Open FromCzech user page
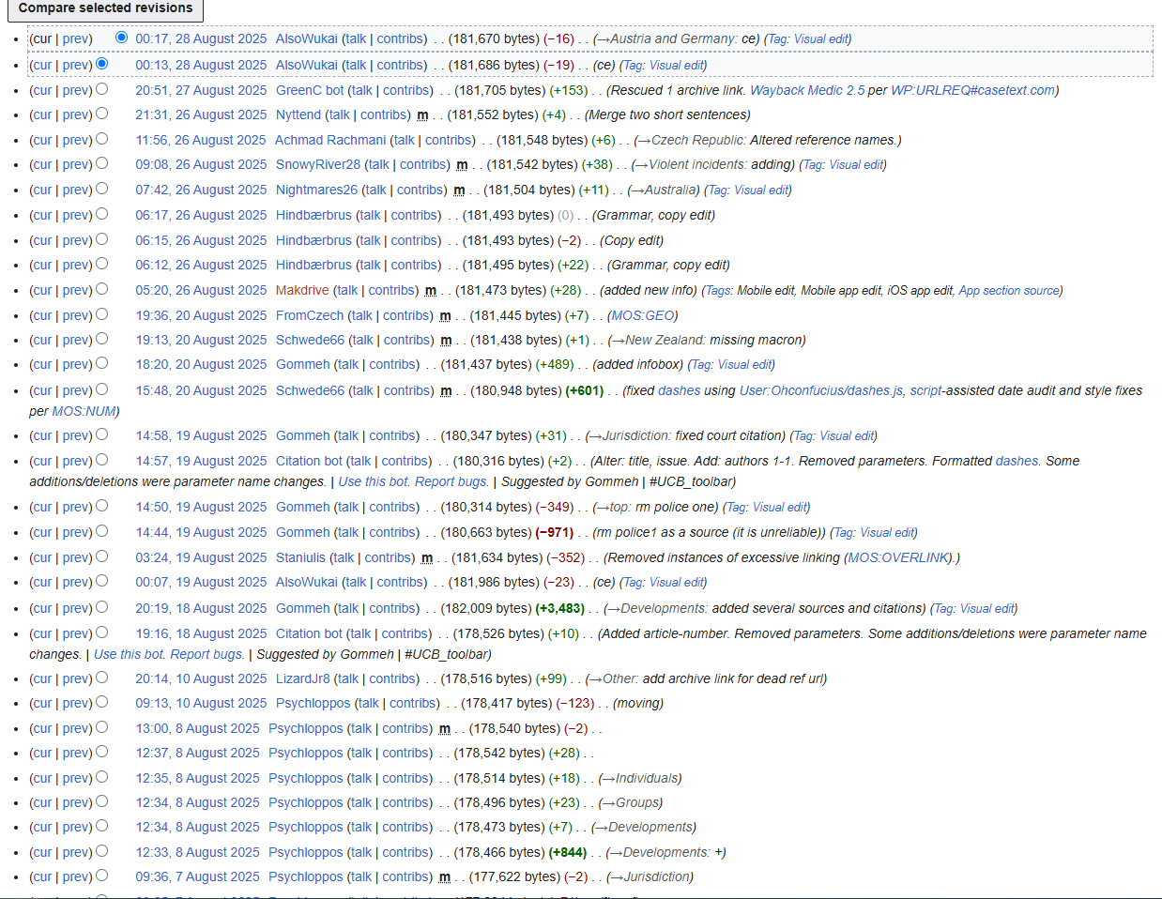Screen dimensions: 1162x899 (x=310, y=315)
